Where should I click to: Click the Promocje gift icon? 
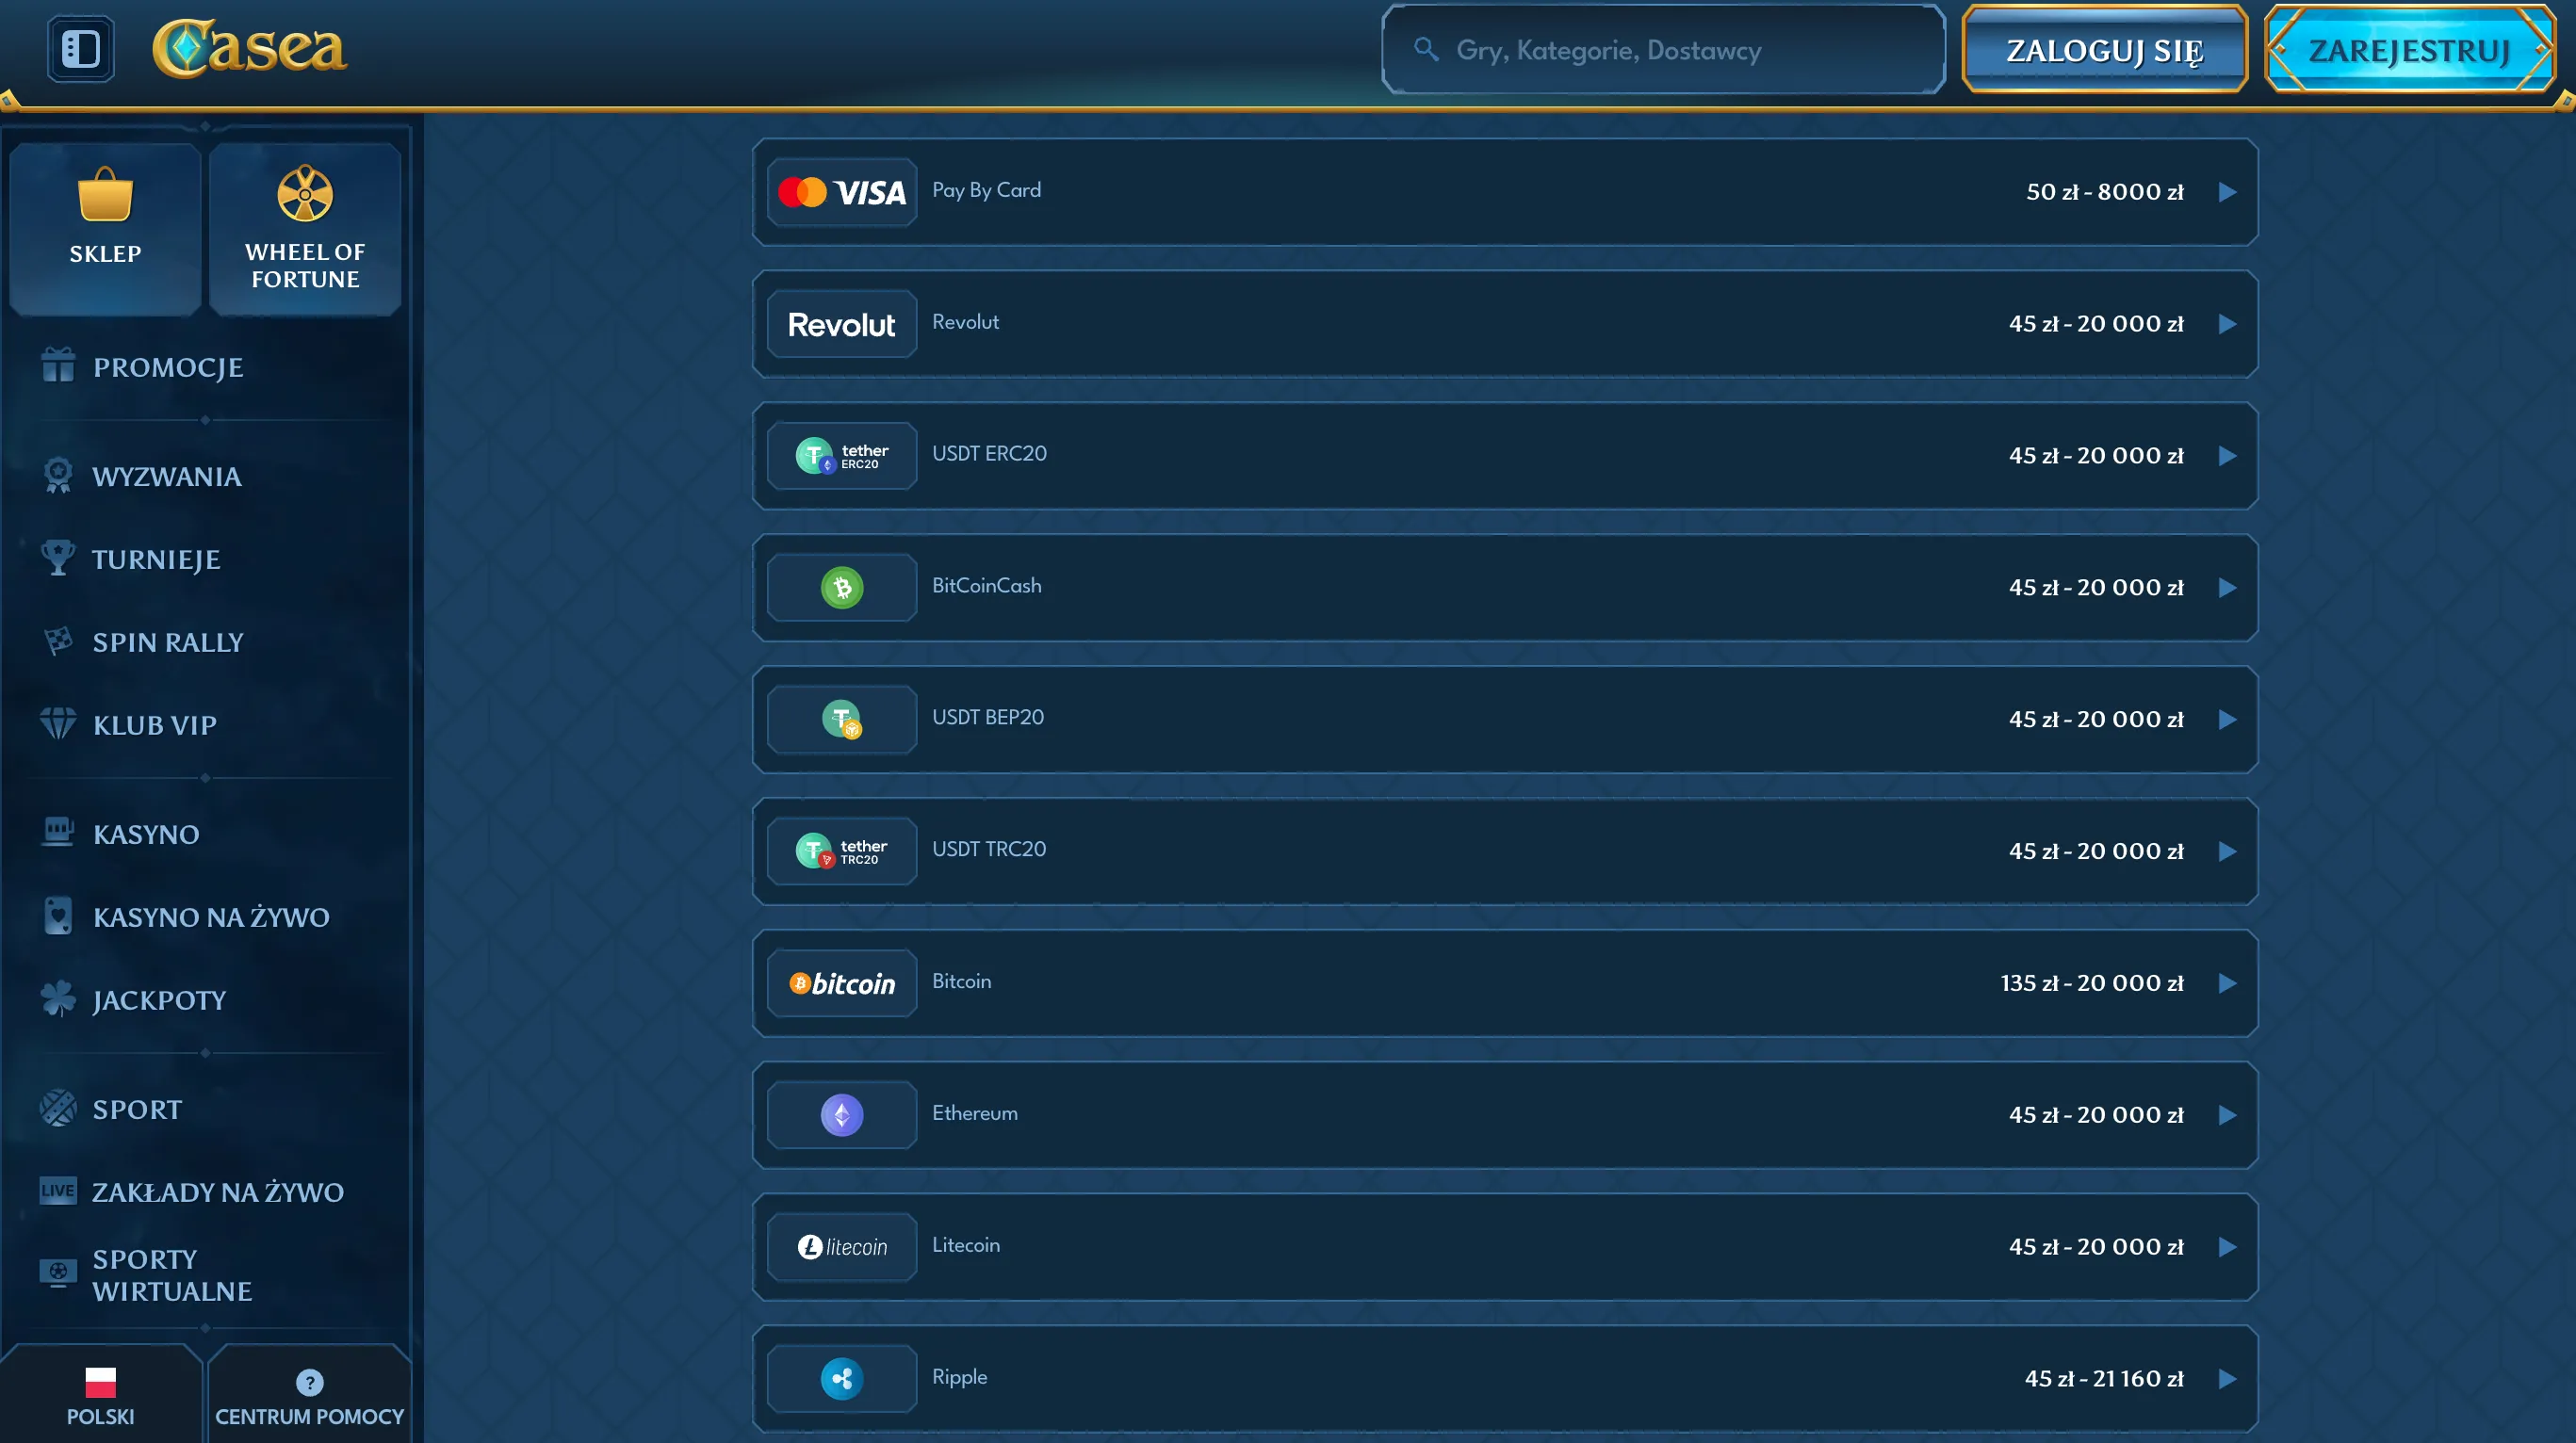click(x=58, y=366)
